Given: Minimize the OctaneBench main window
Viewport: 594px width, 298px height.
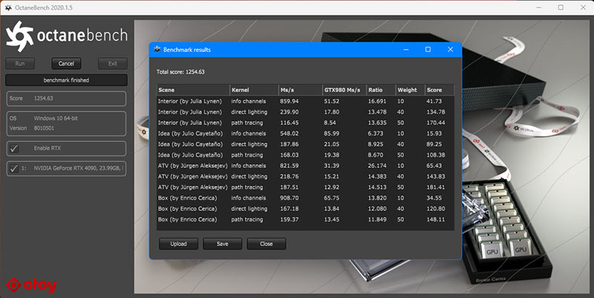Looking at the screenshot, I should pos(539,7).
